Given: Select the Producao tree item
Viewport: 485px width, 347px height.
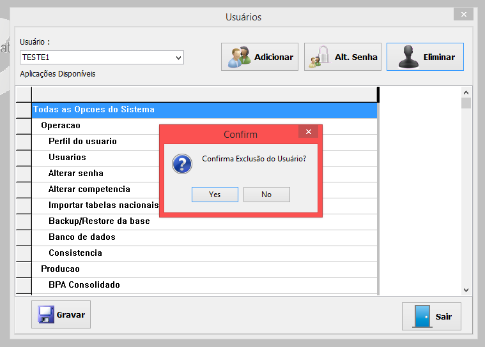Looking at the screenshot, I should tap(60, 269).
